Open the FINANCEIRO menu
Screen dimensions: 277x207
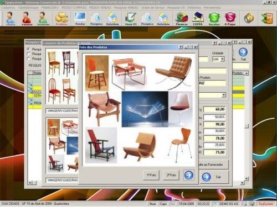50,8
